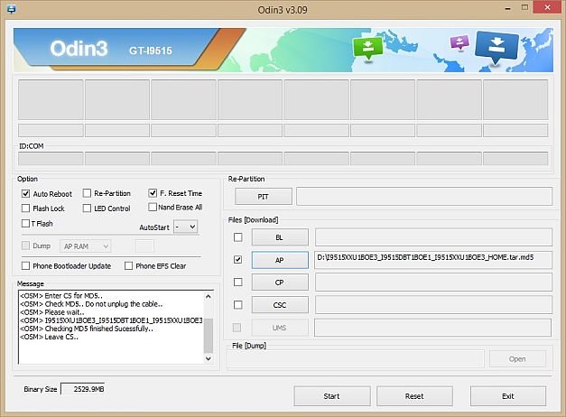The image size is (566, 417).
Task: Click the 'Leave CS..' log line
Action: (x=49, y=337)
